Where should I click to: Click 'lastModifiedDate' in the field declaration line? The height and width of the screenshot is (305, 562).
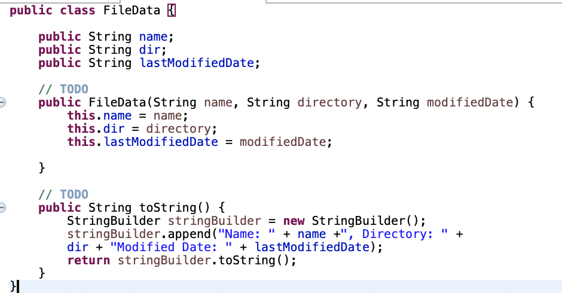197,63
